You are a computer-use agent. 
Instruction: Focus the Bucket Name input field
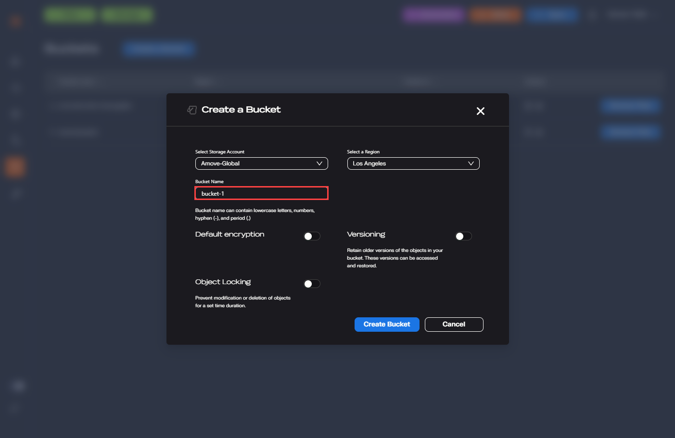(261, 193)
